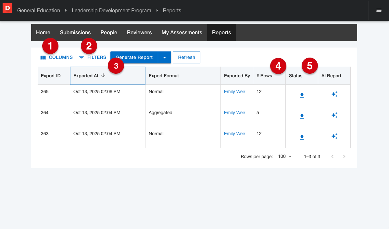Click Generate Report button

pos(134,57)
